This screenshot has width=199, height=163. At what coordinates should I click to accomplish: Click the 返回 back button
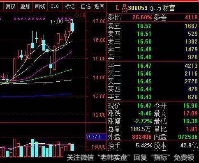pyautogui.click(x=99, y=6)
